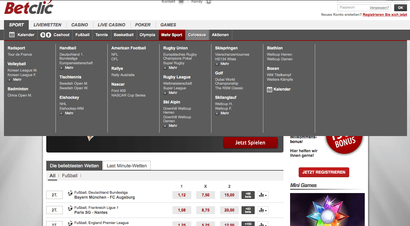Open the Swedish Open W. link
410x226 pixels.
[74, 88]
